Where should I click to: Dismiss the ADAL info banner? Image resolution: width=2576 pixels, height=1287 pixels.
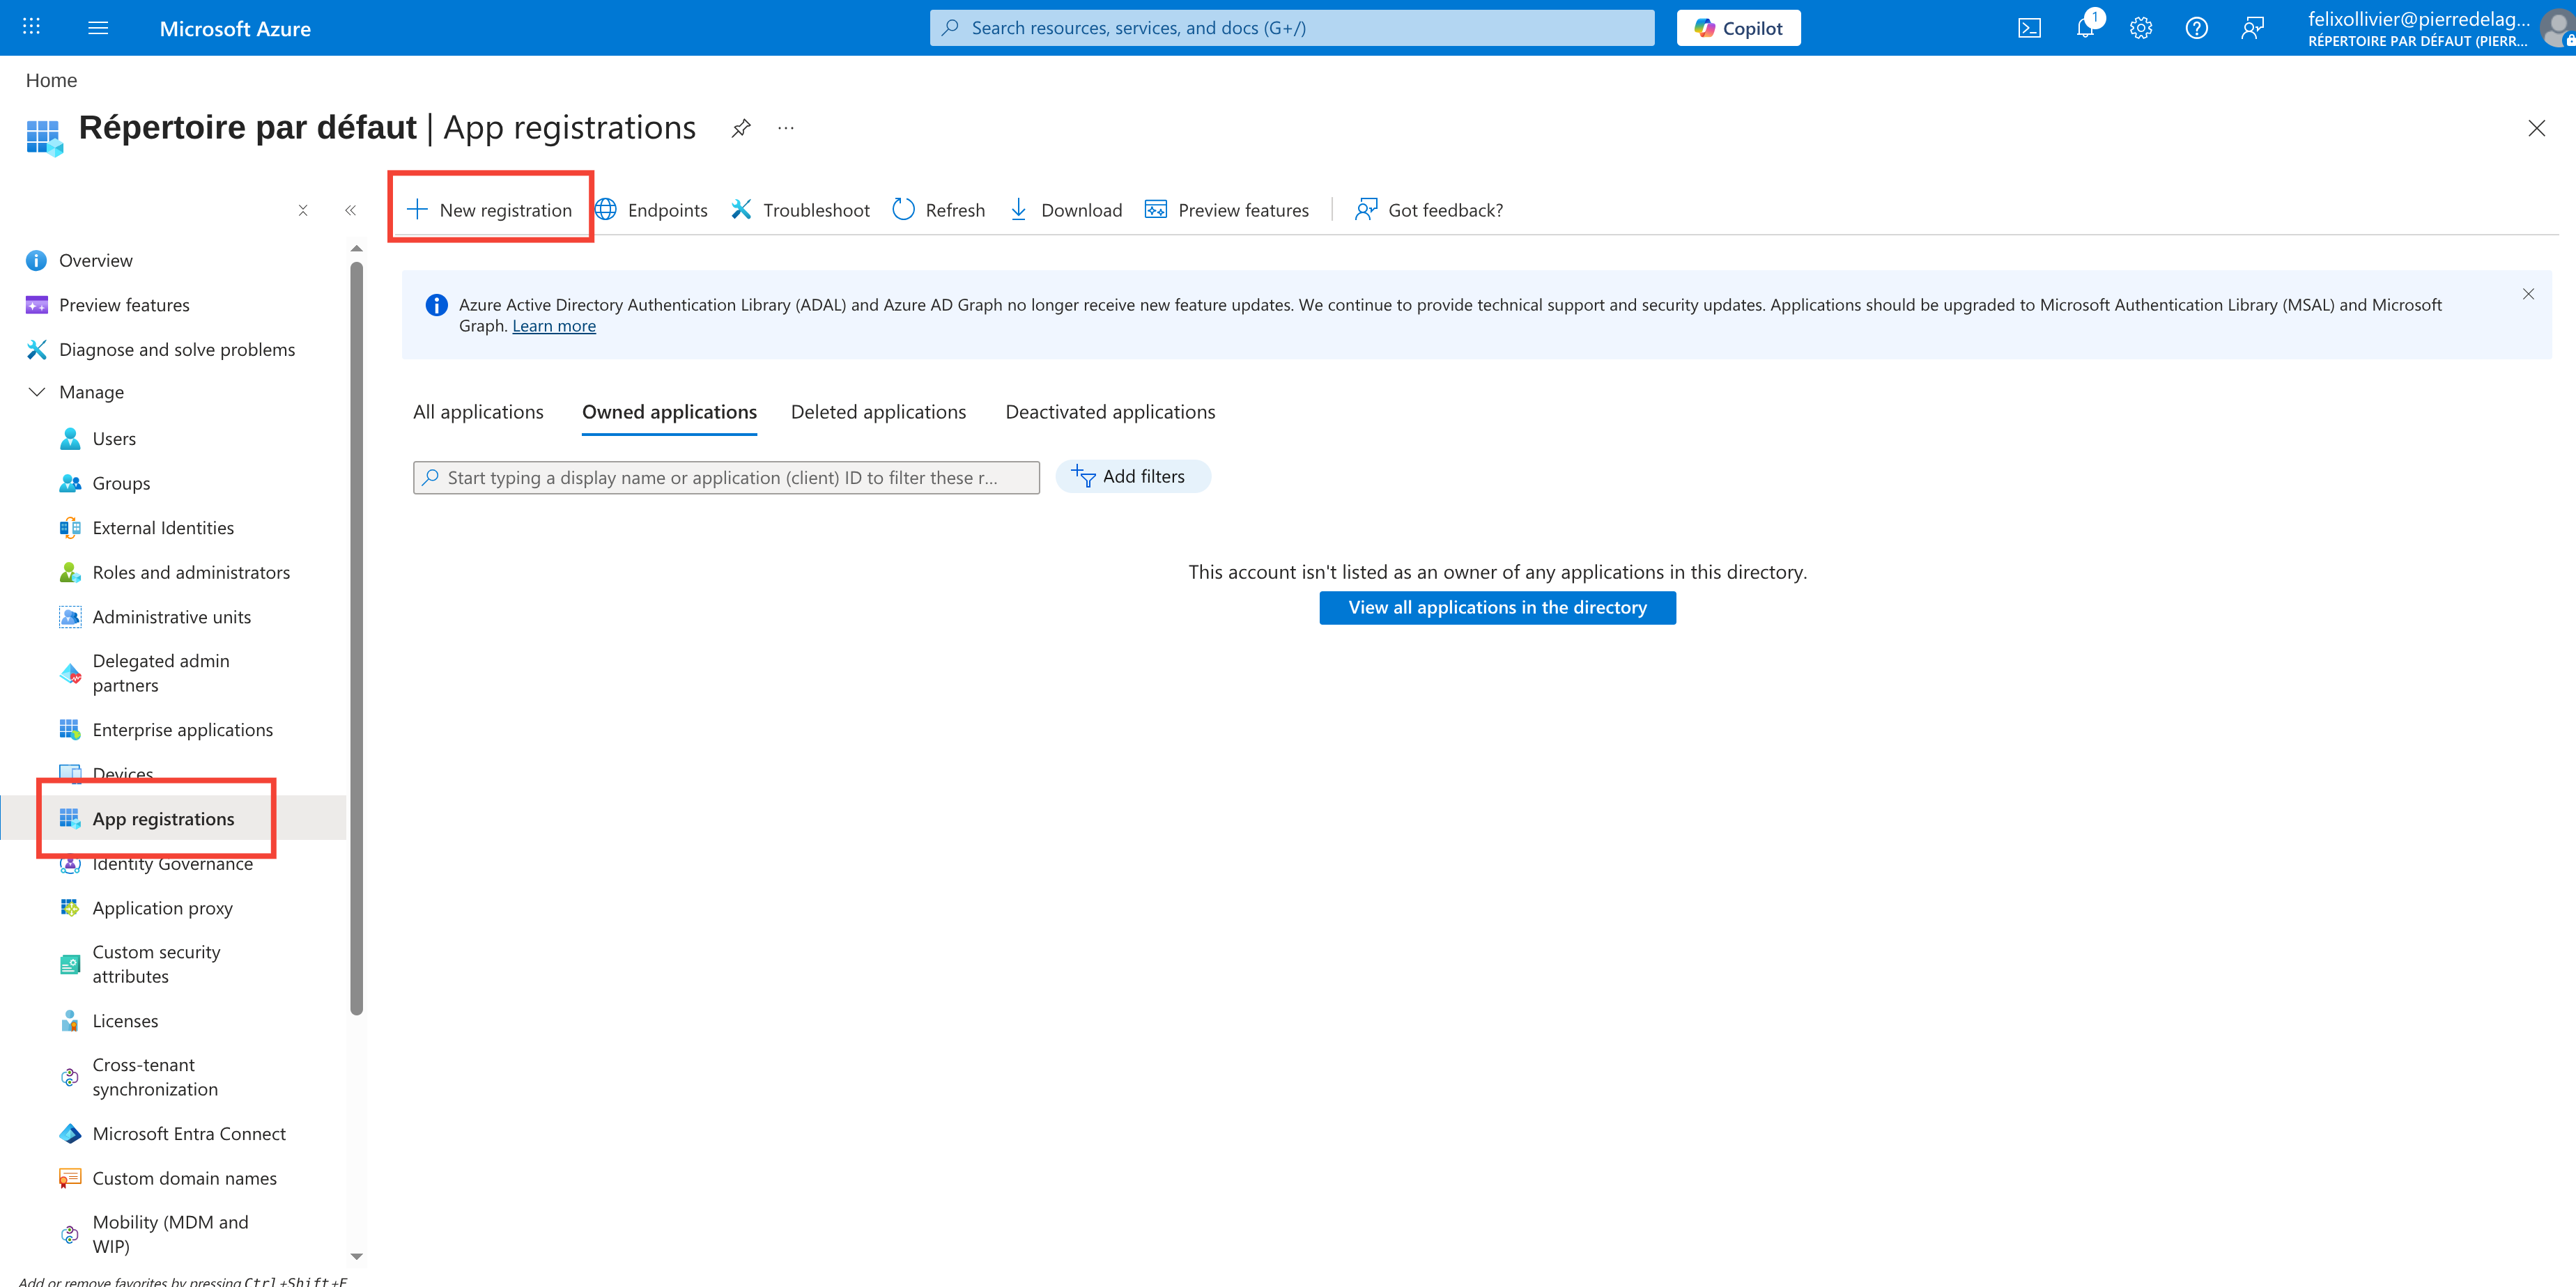[x=2528, y=294]
